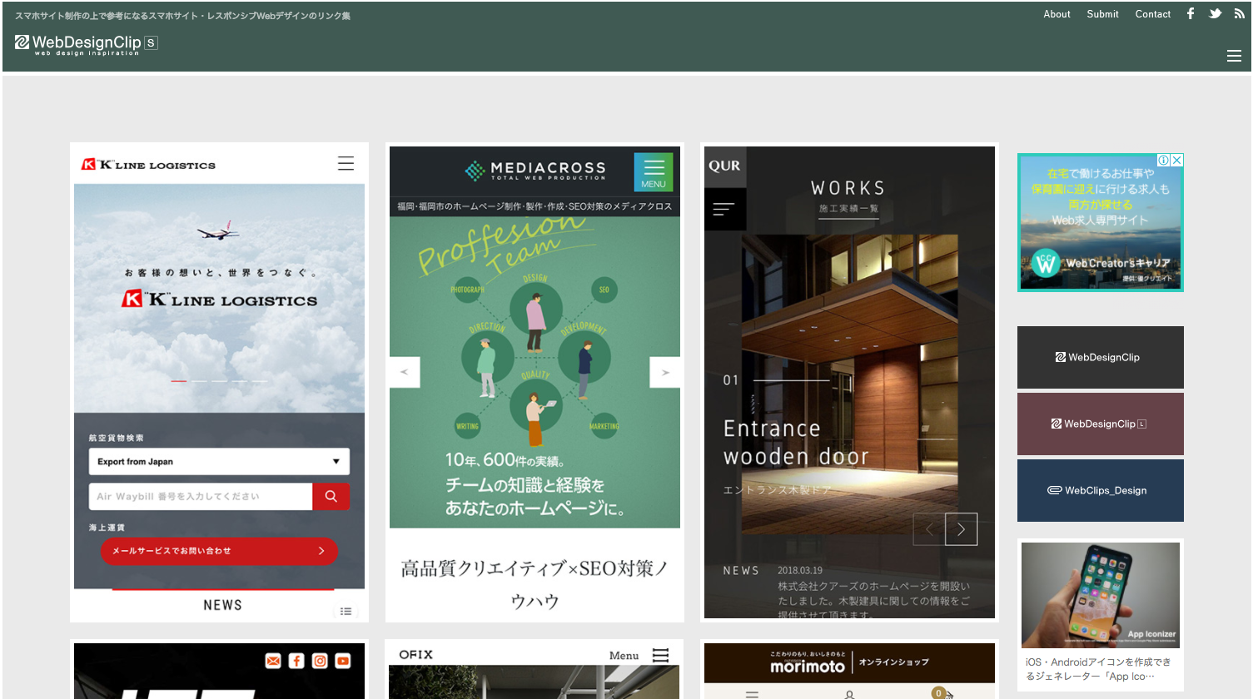
Task: Click the WebDesignClip S logo
Action: pyautogui.click(x=86, y=43)
